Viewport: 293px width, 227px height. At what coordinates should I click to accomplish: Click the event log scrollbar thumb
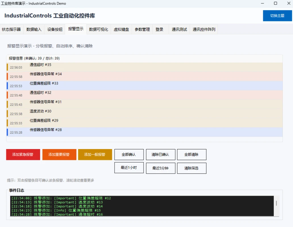(x=276, y=203)
